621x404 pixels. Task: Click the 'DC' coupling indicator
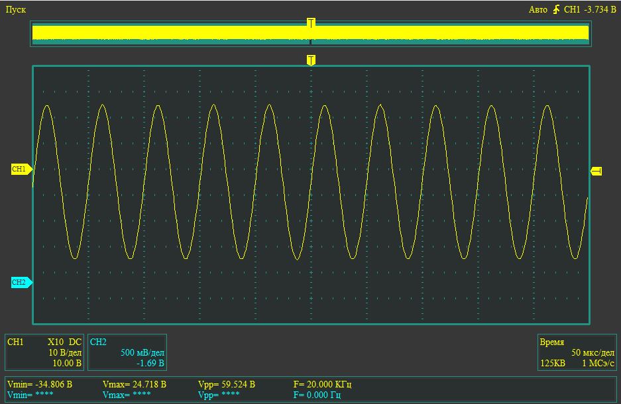point(75,342)
